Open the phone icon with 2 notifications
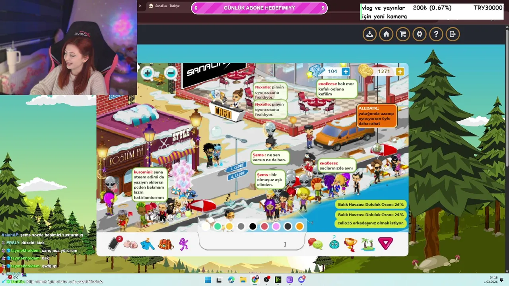The height and width of the screenshot is (286, 509). pos(114,243)
